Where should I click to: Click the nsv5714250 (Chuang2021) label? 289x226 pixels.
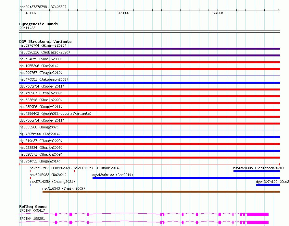53,182
